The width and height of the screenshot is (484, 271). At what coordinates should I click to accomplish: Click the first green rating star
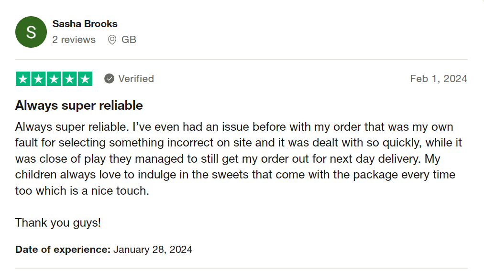click(23, 79)
